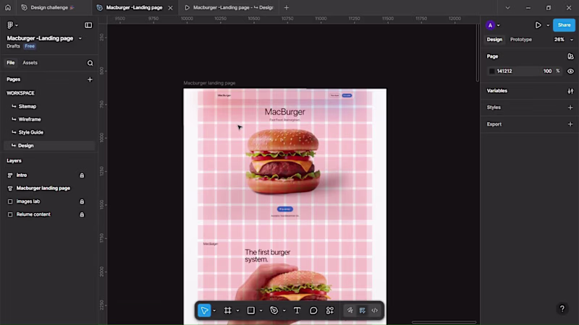The height and width of the screenshot is (325, 579).
Task: Click the Present play icon
Action: point(538,25)
